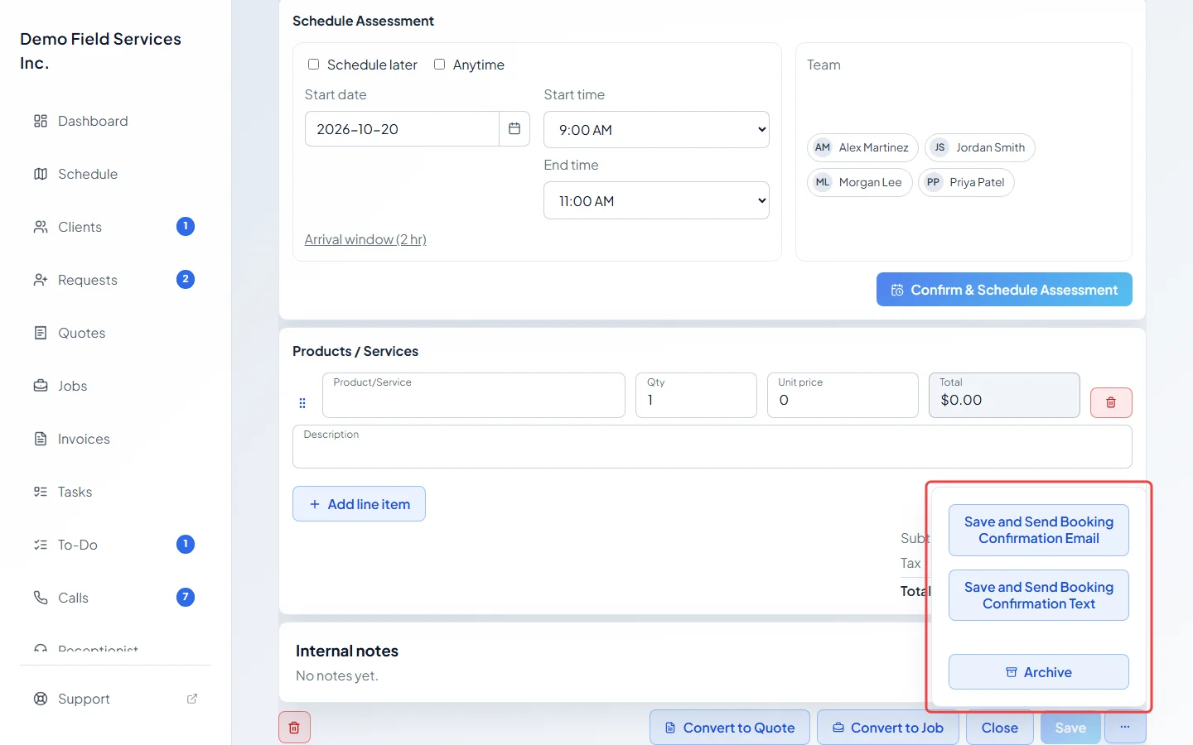
Task: Click the Jobs briefcase icon
Action: pyautogui.click(x=40, y=386)
